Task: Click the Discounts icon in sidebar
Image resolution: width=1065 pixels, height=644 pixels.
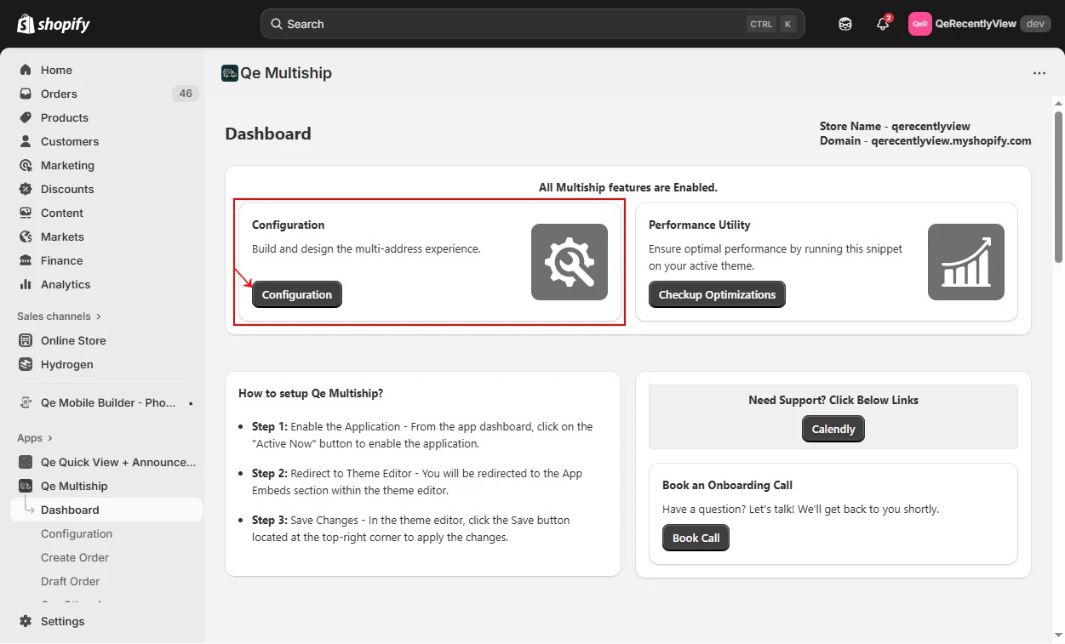Action: [26, 189]
